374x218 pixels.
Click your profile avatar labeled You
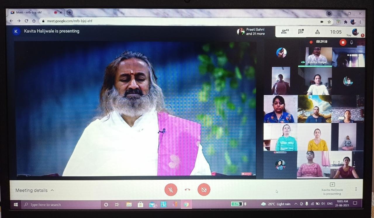point(355,32)
